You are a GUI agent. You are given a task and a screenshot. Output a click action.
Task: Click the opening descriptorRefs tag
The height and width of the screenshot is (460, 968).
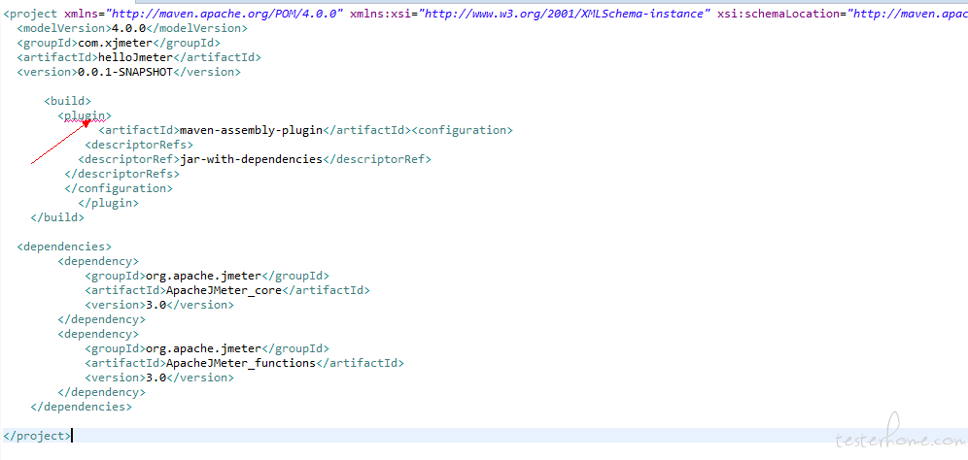(x=139, y=145)
